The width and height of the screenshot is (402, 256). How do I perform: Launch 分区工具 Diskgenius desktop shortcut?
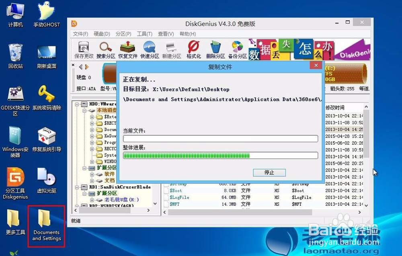(15, 183)
